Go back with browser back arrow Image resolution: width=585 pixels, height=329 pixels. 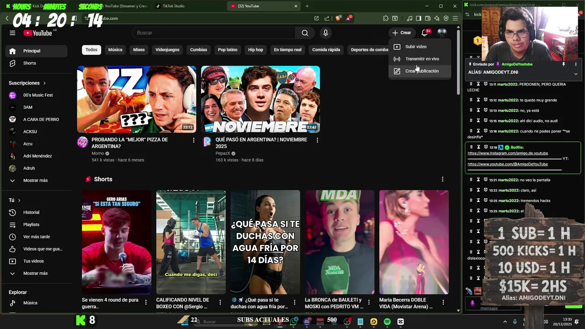pyautogui.click(x=7, y=18)
